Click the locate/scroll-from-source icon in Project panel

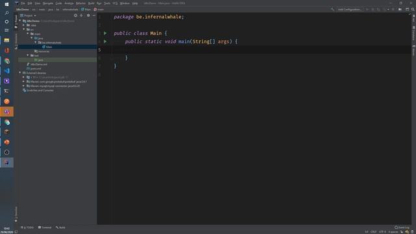[x=75, y=16]
